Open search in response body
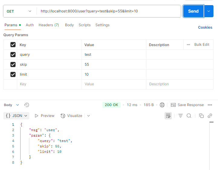This screenshot has width=218, height=170. point(189,116)
